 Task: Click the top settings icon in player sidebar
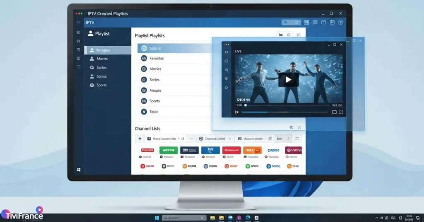[x=226, y=52]
